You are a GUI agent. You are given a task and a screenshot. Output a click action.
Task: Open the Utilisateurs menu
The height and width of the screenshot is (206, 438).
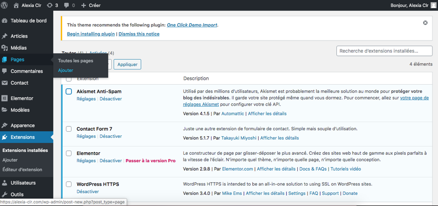click(x=23, y=183)
